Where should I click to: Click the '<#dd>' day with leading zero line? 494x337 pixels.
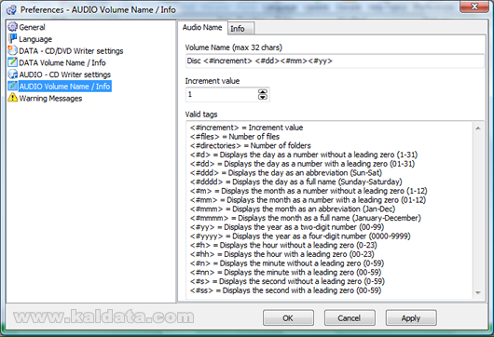pyautogui.click(x=302, y=164)
